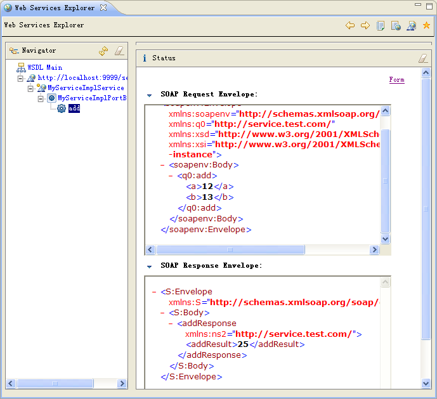Click the MyServiceImplService service icon
Image resolution: width=437 pixels, height=399 pixels.
(x=41, y=88)
